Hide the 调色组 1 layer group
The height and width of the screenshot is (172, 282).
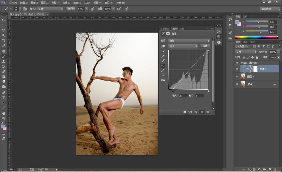237,63
